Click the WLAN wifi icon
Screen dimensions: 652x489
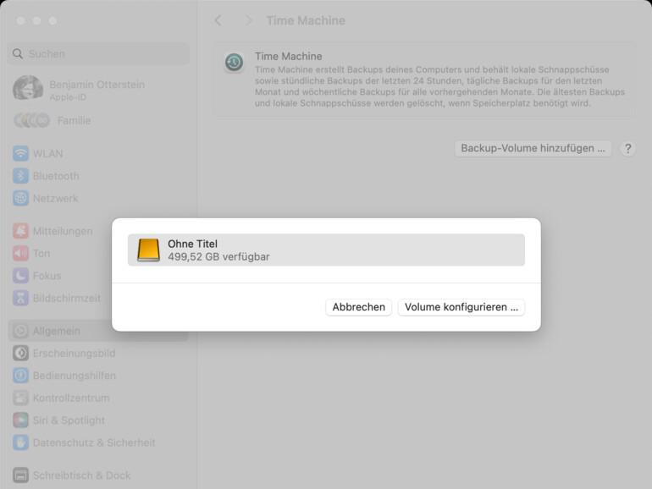20,153
